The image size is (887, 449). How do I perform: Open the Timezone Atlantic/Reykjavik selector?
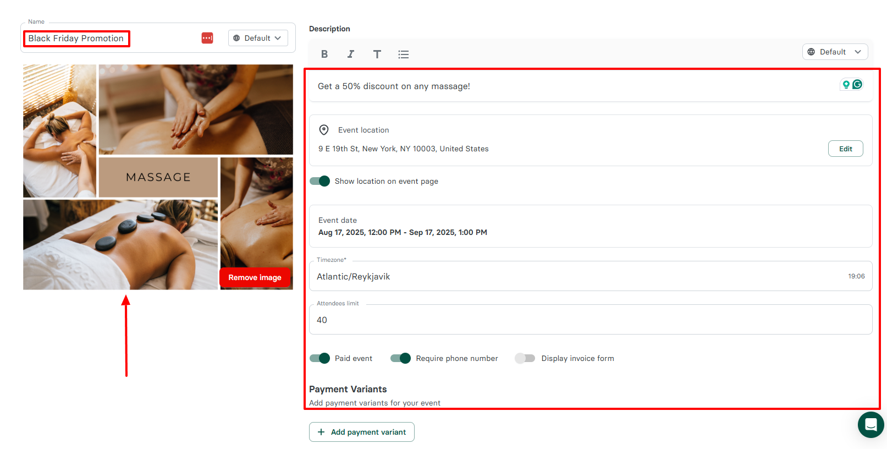[591, 276]
